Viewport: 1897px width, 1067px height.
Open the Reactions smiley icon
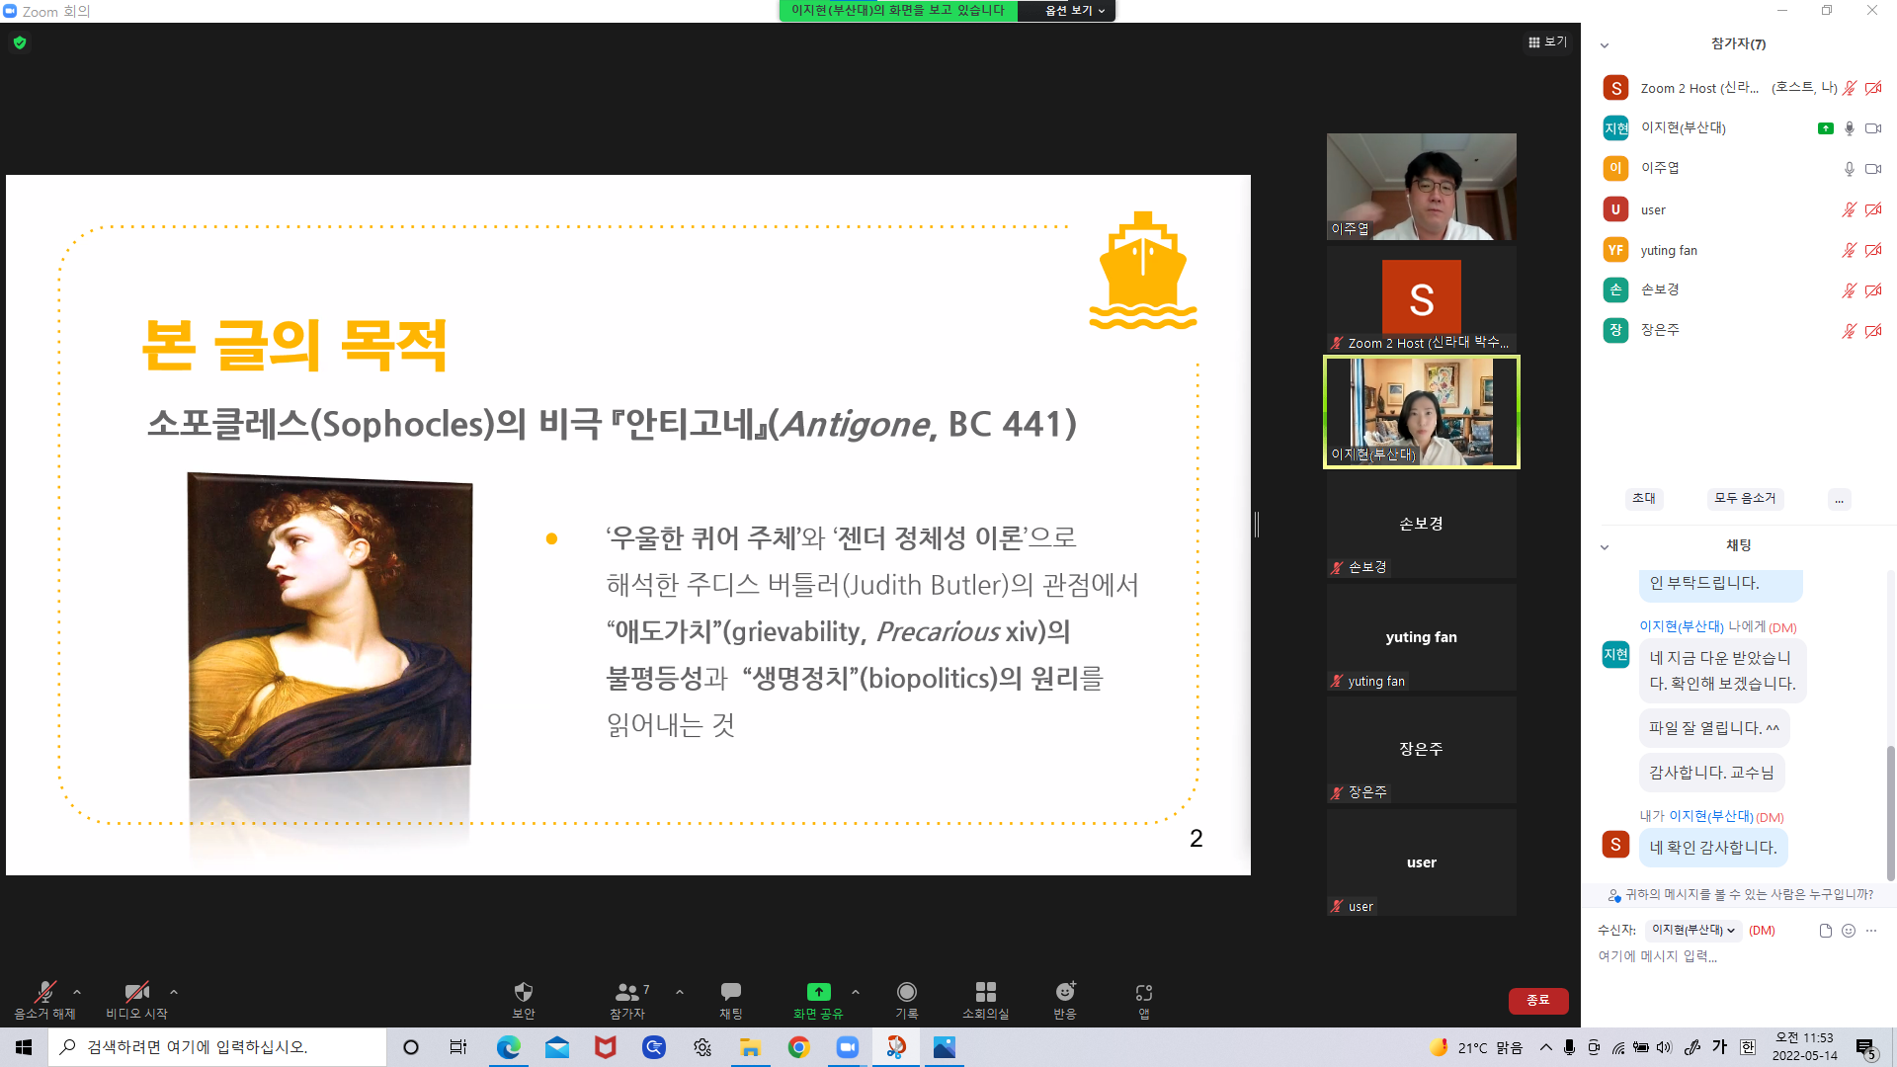[1064, 992]
